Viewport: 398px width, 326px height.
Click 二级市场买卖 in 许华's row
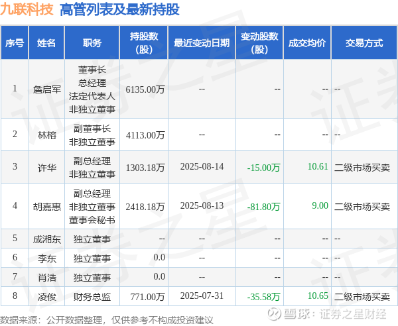coord(362,168)
